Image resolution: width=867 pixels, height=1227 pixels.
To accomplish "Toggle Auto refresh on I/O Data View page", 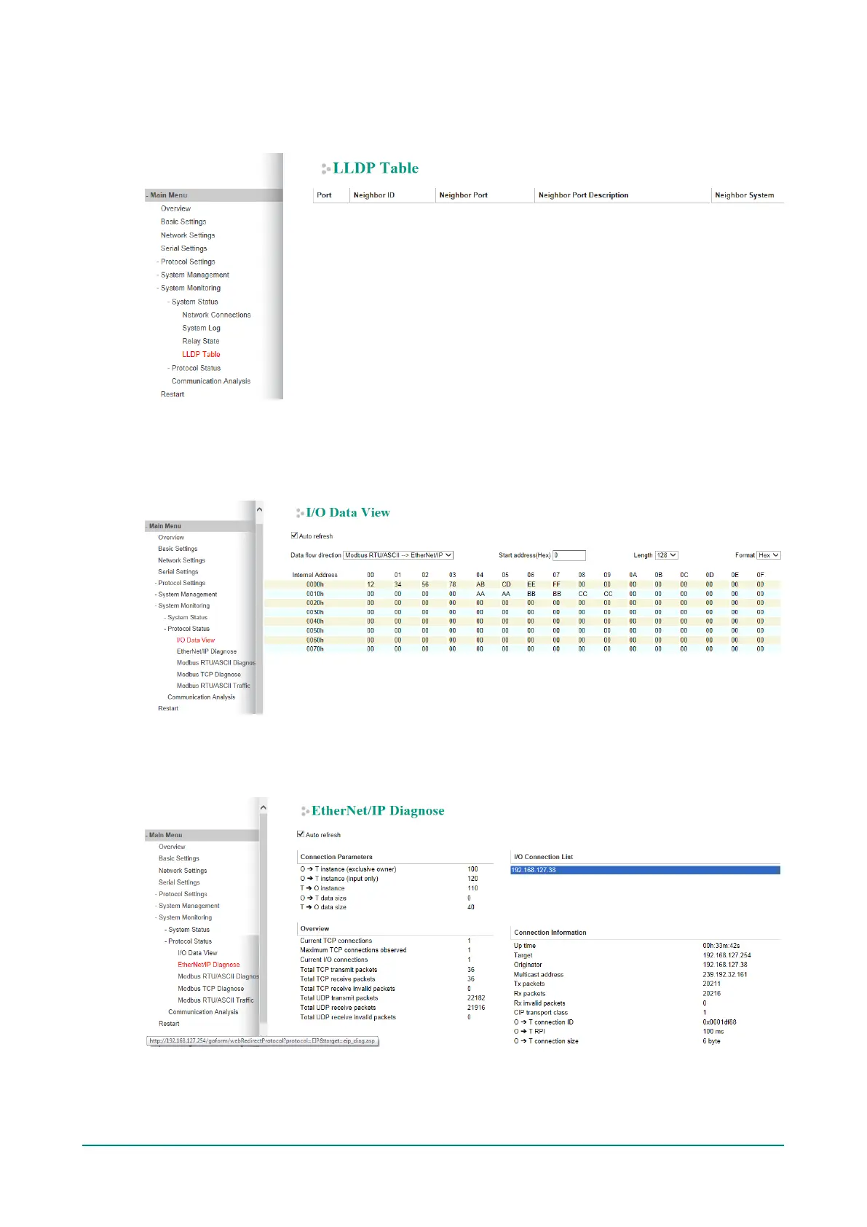I will pos(295,536).
